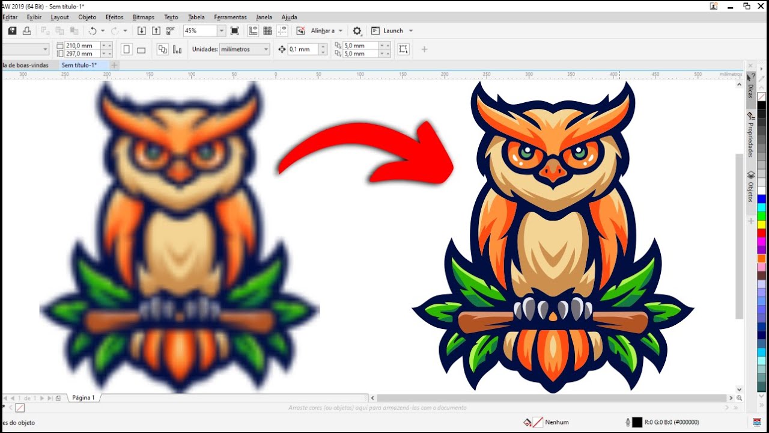Pick the yellow swatch in the palette
769x433 pixels.
(x=761, y=224)
